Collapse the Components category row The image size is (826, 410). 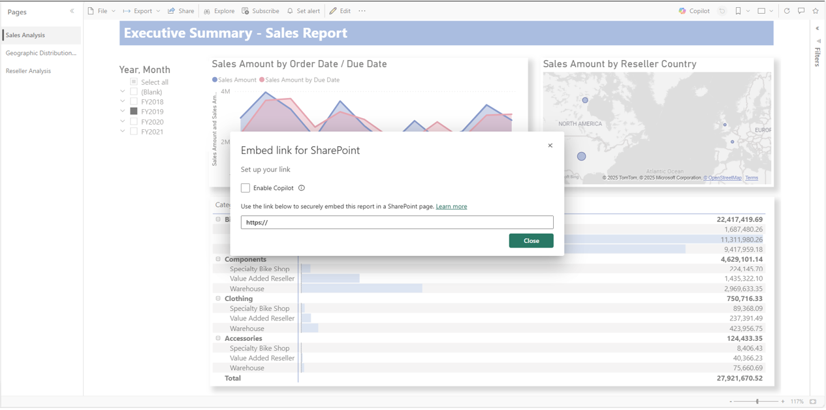click(219, 259)
